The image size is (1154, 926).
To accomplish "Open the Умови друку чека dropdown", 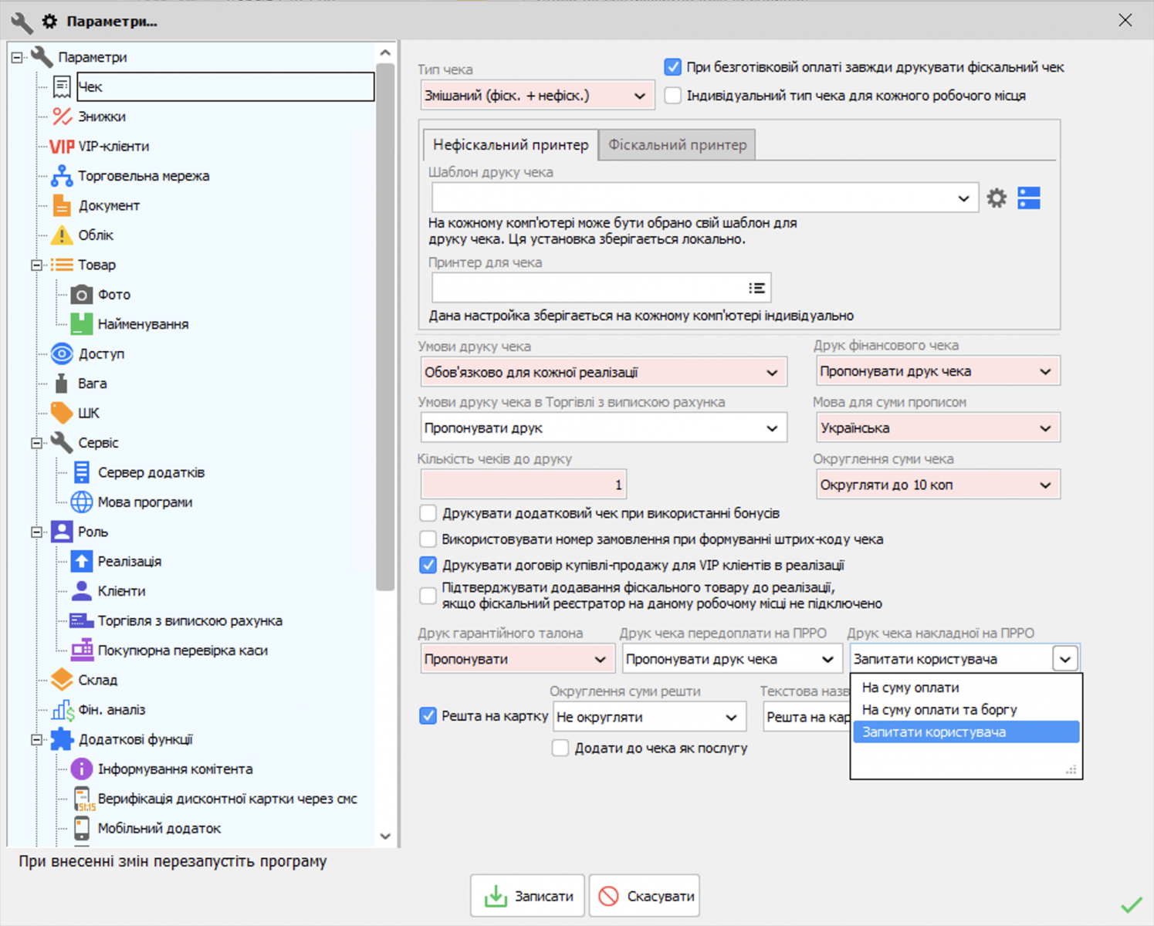I will click(604, 373).
